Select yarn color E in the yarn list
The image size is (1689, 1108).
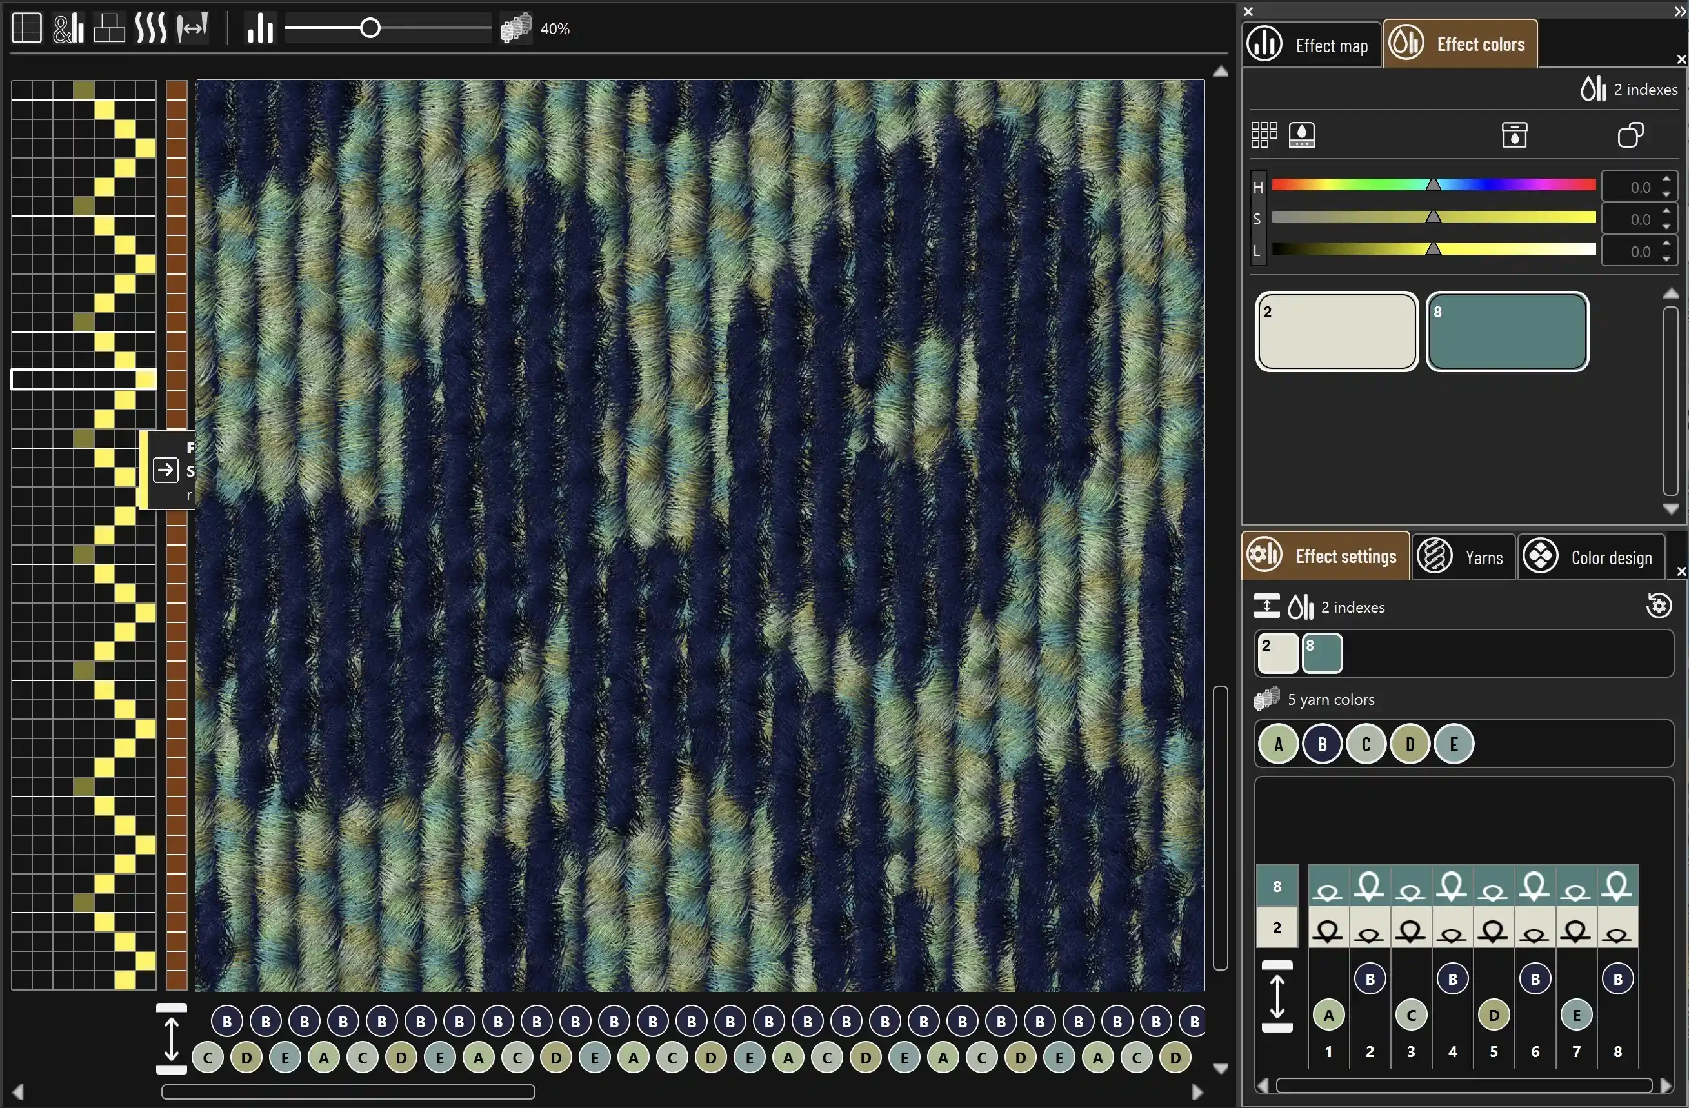(1454, 744)
